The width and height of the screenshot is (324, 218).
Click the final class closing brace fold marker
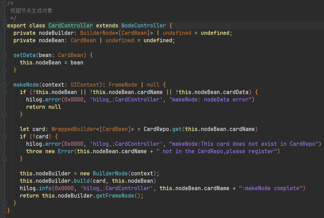click(4, 211)
